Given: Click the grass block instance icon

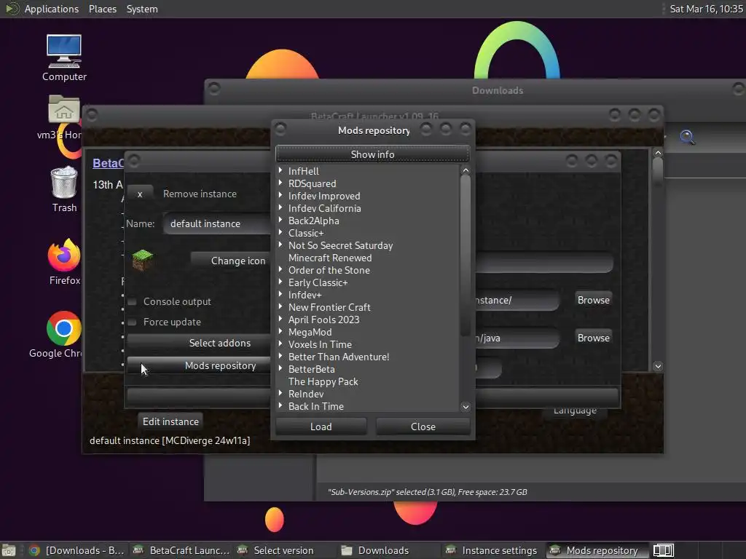Looking at the screenshot, I should (x=142, y=260).
